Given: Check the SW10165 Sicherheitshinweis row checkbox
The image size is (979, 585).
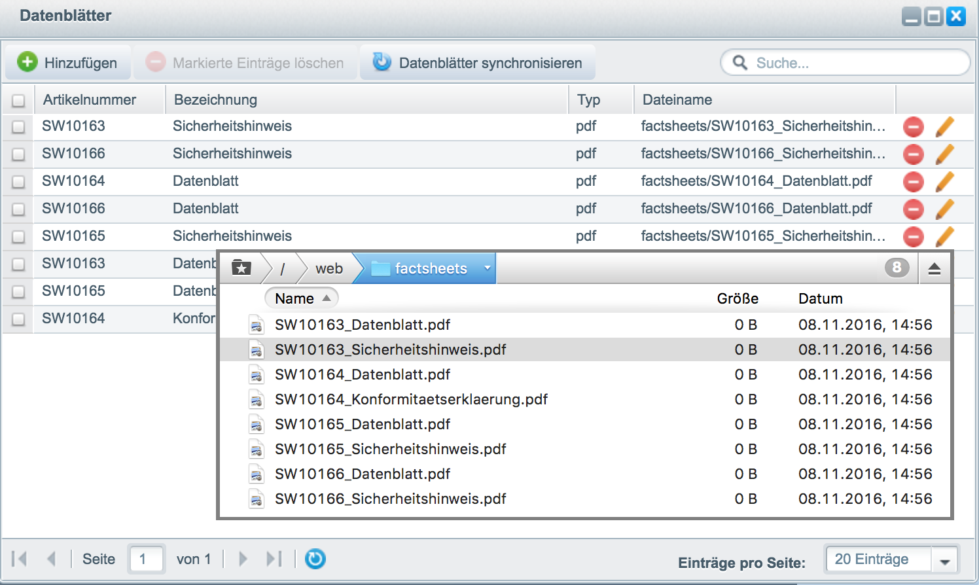Looking at the screenshot, I should click(18, 236).
